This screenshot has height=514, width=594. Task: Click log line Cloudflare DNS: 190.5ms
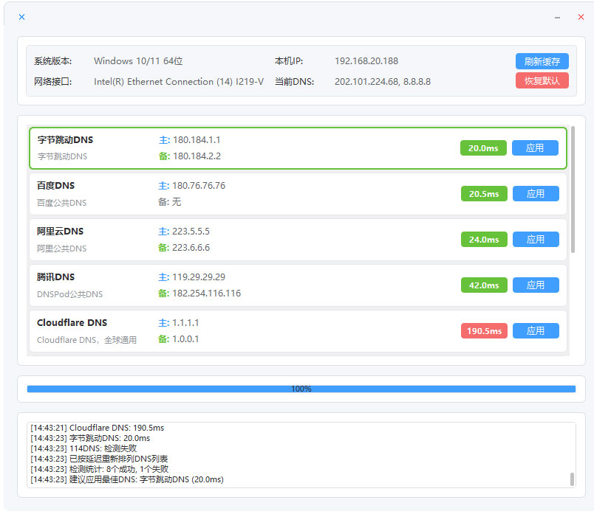pyautogui.click(x=98, y=428)
